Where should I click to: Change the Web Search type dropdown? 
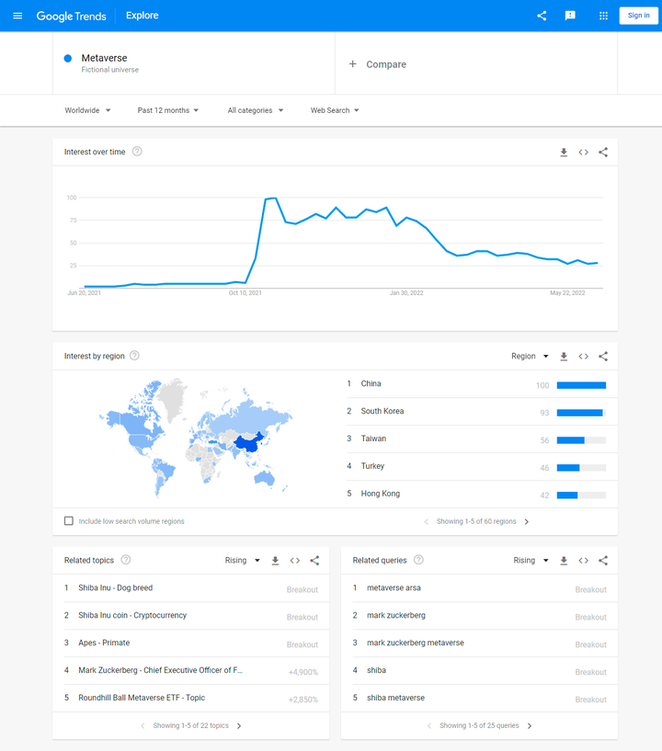(x=335, y=110)
